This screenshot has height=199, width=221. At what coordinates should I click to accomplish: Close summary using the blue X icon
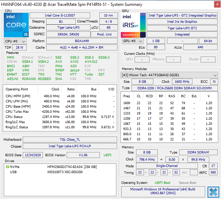tap(213, 191)
